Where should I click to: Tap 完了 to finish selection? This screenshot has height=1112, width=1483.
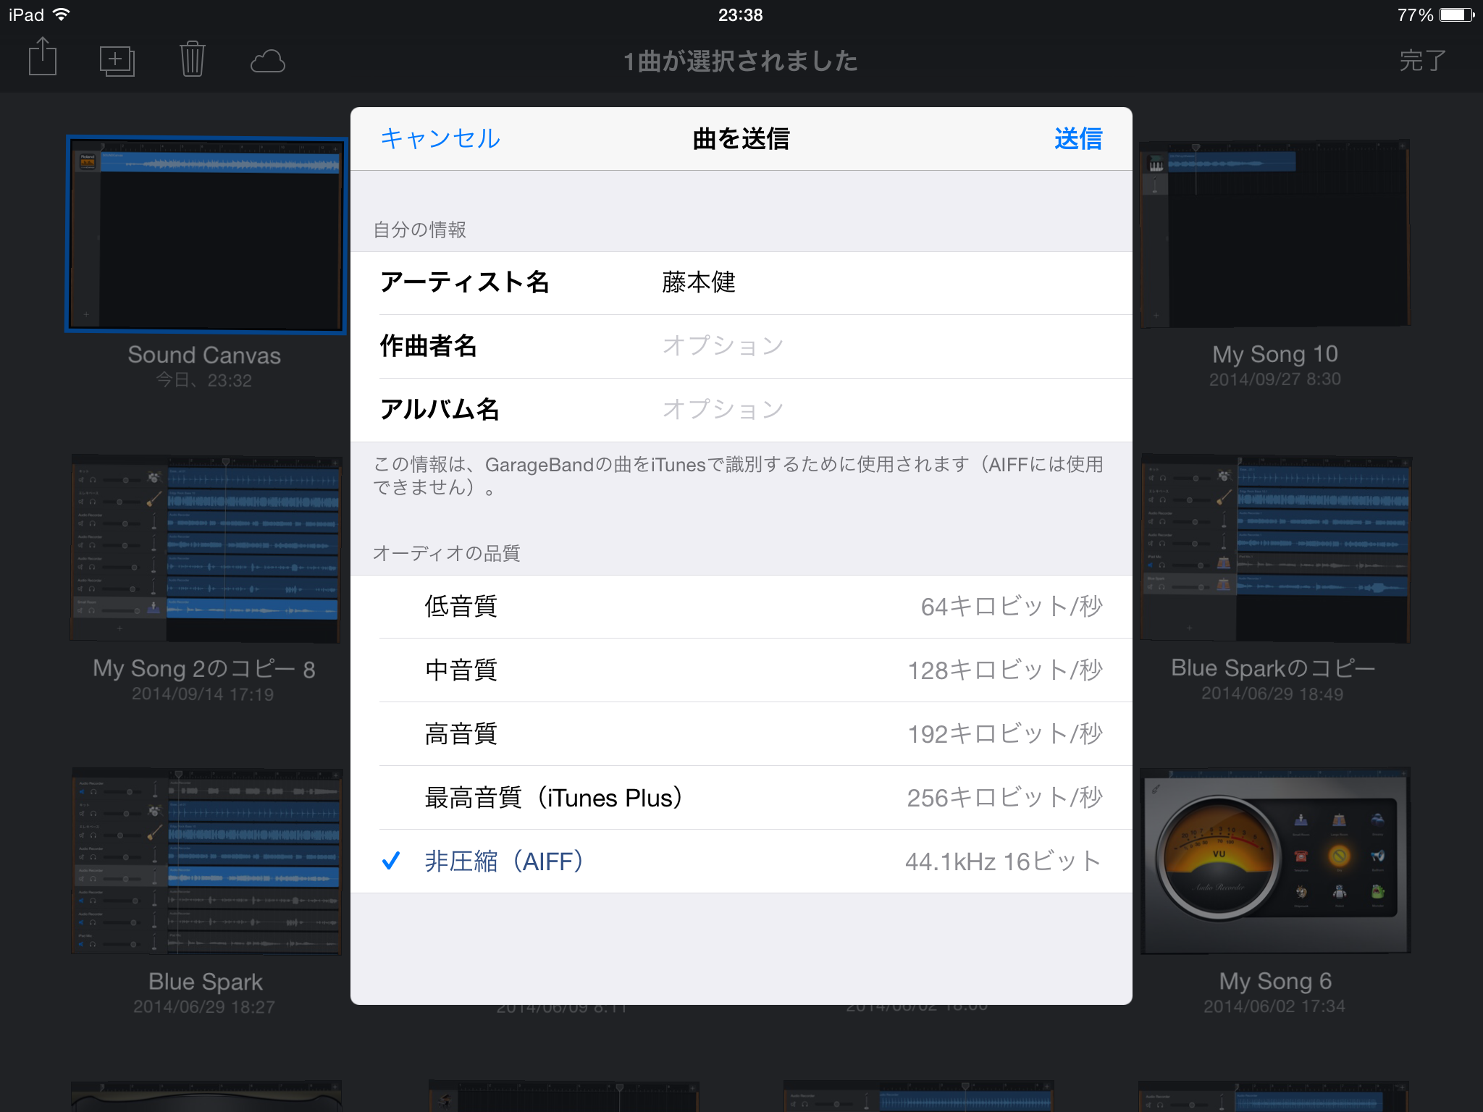tap(1422, 61)
